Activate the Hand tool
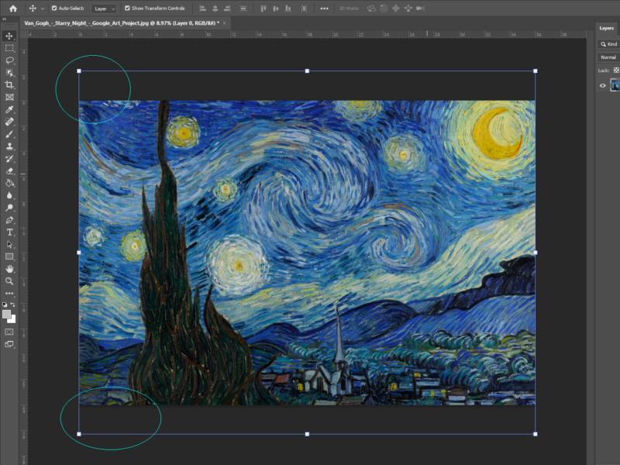The height and width of the screenshot is (465, 620). (9, 269)
